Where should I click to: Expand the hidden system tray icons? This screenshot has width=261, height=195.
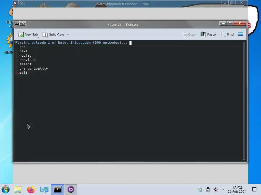(x=223, y=189)
